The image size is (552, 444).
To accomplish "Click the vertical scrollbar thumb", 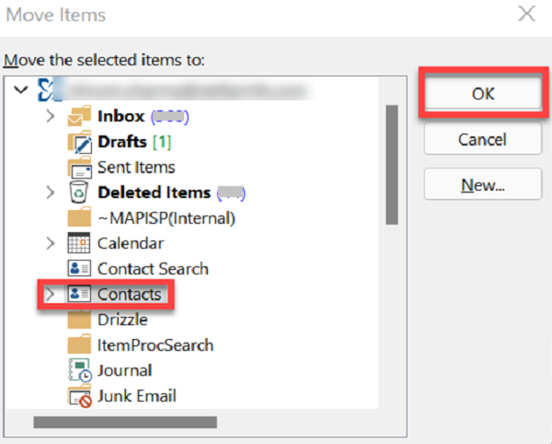I will tap(392, 165).
